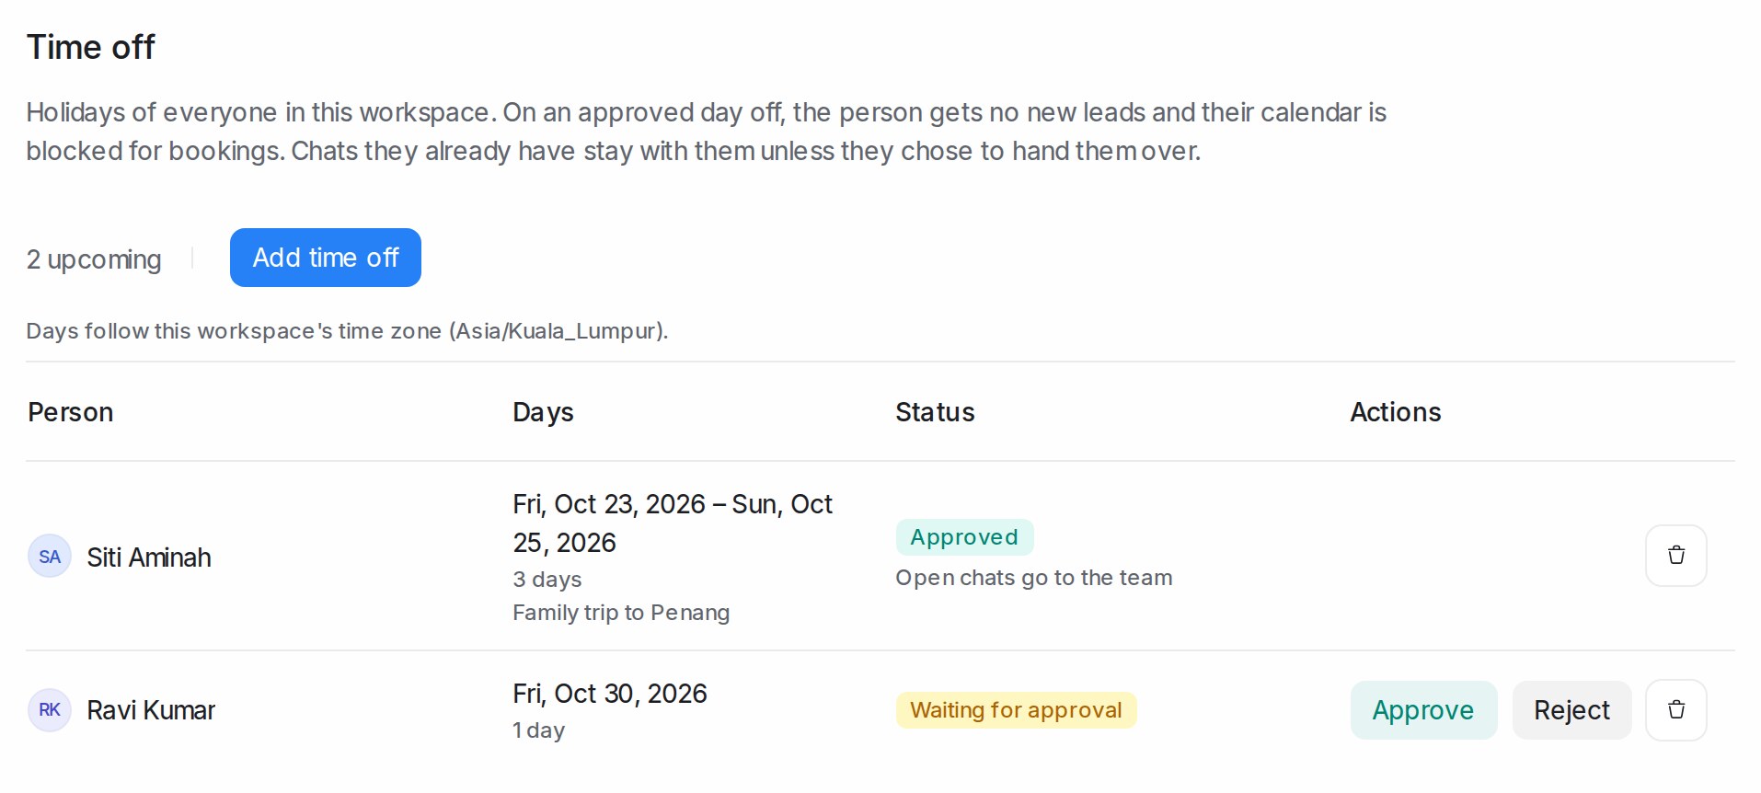Viewport: 1761px width, 793px height.
Task: Approve Ravi Kumar's time off request
Action: click(1423, 710)
